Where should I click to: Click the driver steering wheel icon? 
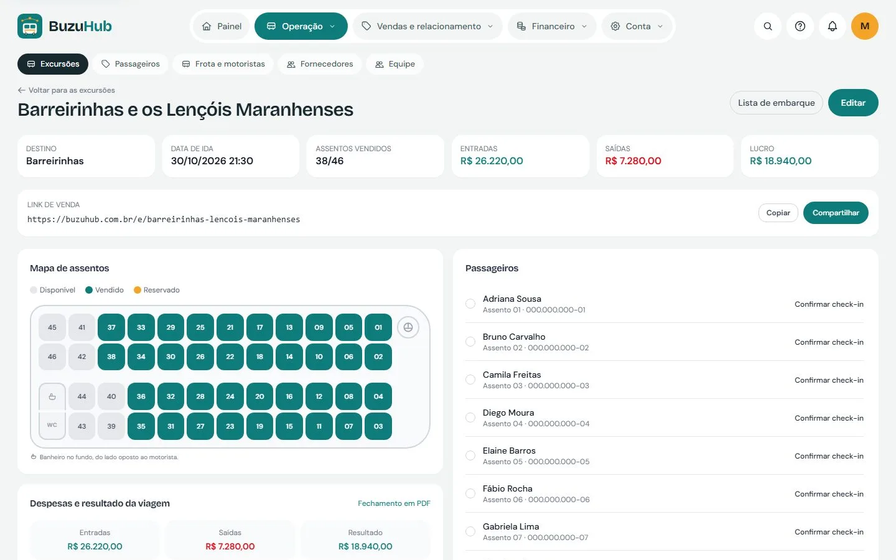point(408,327)
